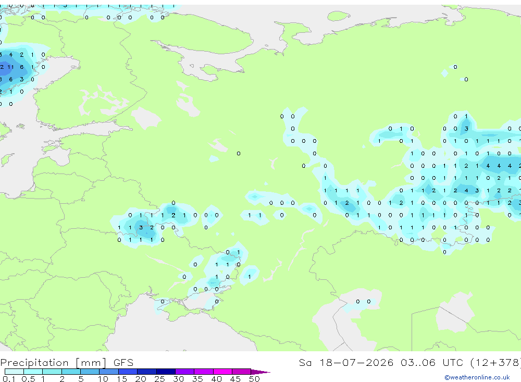Screen dimensions: 521x382
Task: Click the purple arrow tip beyond 50 on the legend
Action: coord(260,372)
